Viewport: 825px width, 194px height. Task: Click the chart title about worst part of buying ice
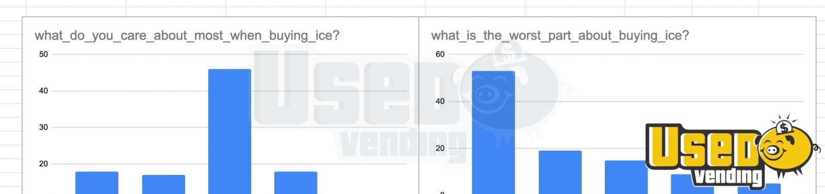[560, 35]
